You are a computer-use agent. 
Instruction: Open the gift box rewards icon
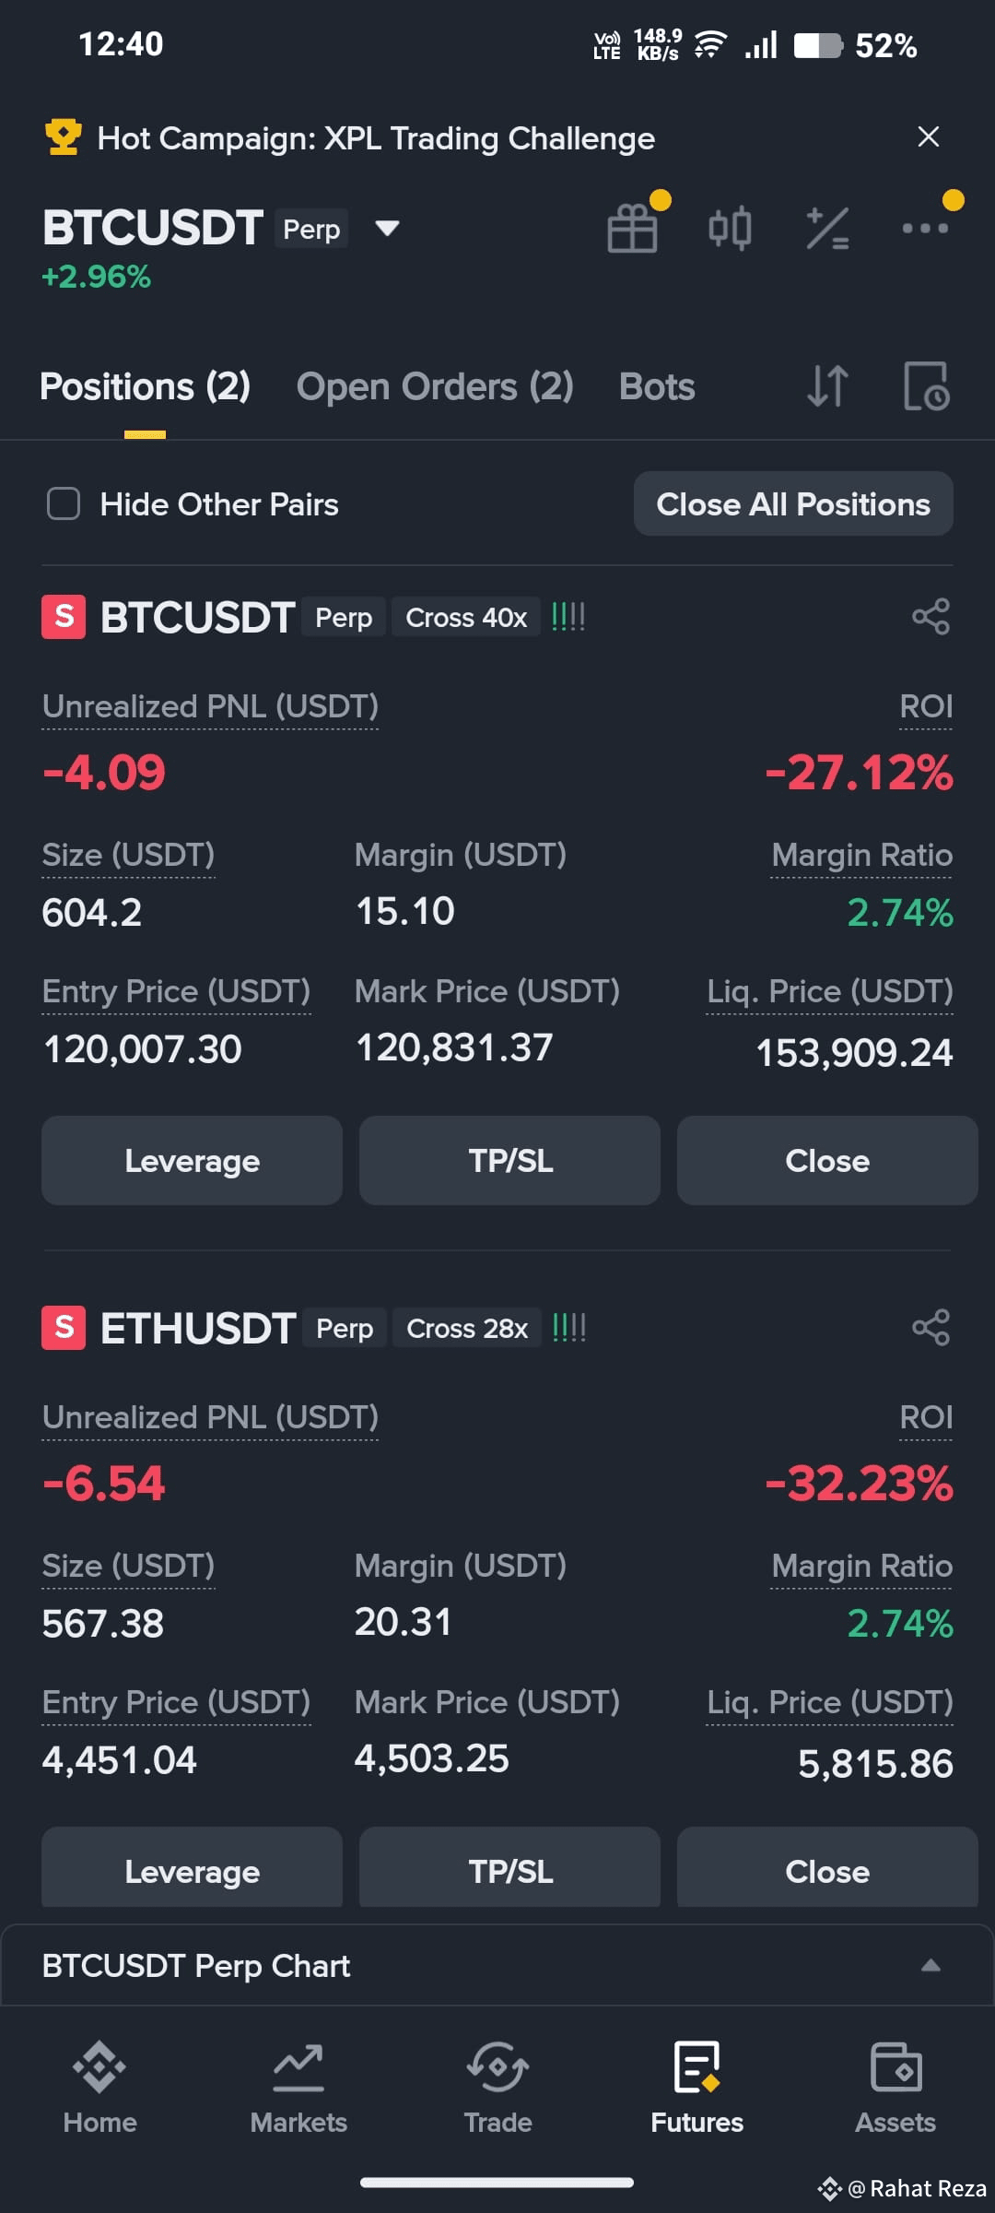tap(633, 228)
